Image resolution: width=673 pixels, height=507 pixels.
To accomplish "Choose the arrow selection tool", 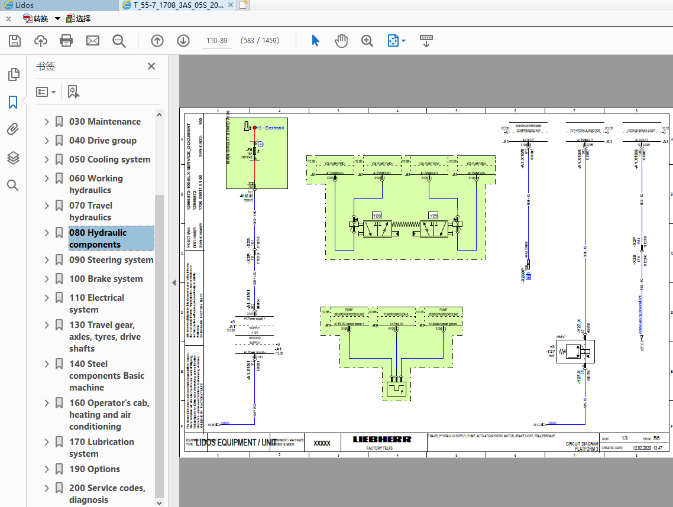I will point(315,41).
